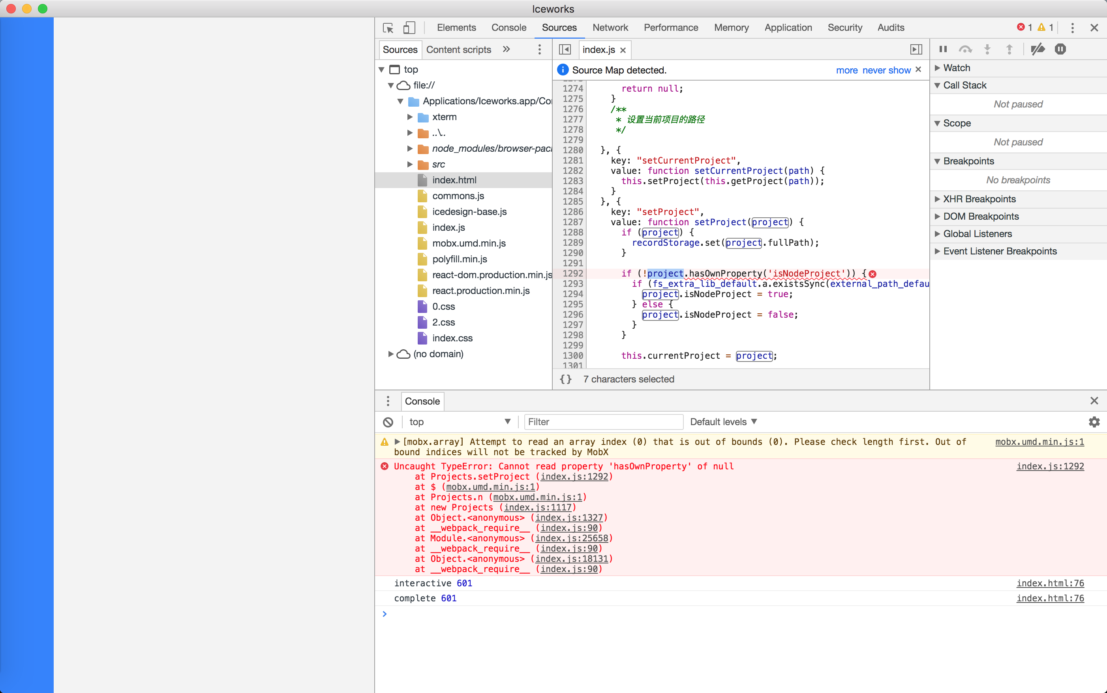This screenshot has width=1107, height=693.
Task: Open the Default levels dropdown
Action: [723, 422]
